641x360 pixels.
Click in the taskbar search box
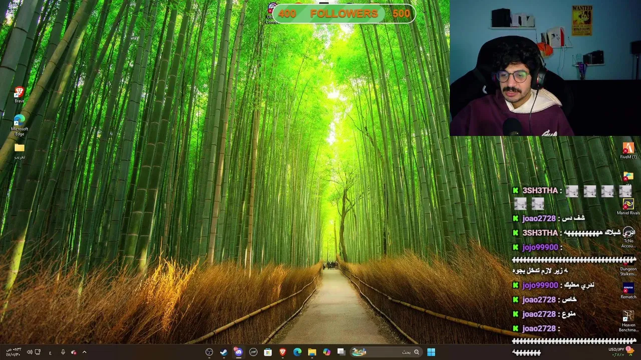tap(385, 352)
